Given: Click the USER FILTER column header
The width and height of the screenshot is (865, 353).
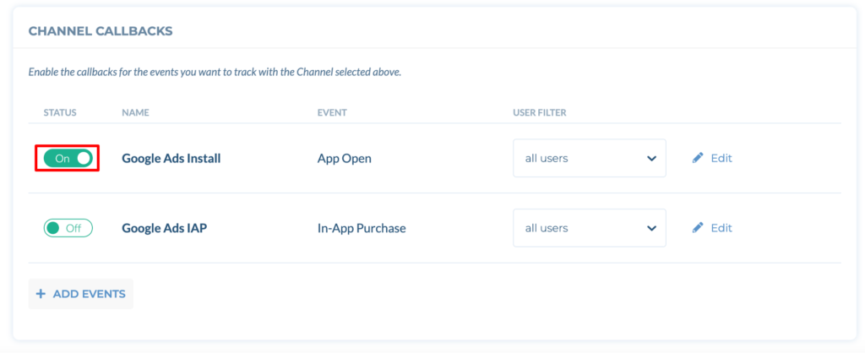Looking at the screenshot, I should tap(540, 112).
